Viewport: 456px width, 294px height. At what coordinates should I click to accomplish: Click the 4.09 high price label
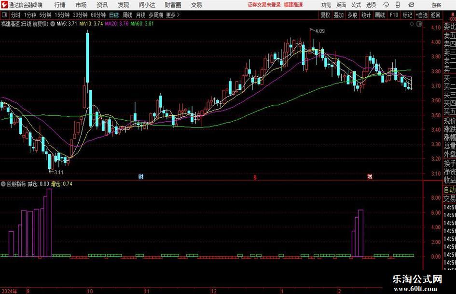pyautogui.click(x=320, y=31)
